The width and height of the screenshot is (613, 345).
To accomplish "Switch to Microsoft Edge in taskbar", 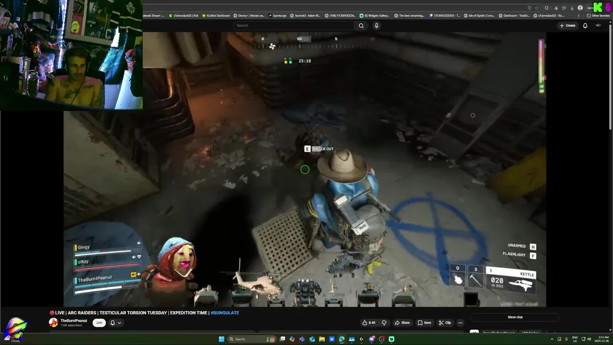I will (342, 339).
